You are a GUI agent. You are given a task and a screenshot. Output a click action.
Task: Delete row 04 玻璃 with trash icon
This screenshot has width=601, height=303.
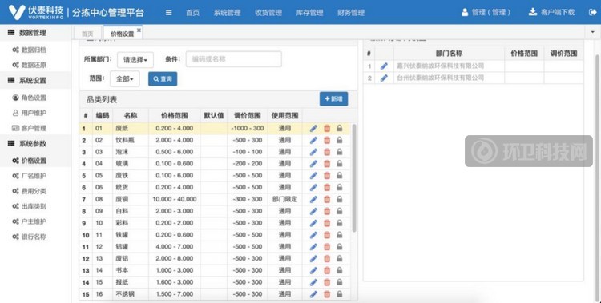(327, 164)
